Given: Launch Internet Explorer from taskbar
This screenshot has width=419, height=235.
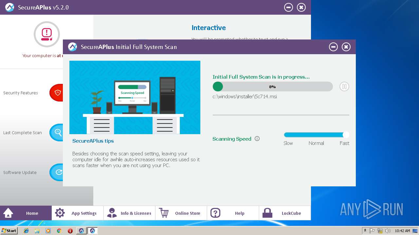Looking at the screenshot, I should click(26, 231).
